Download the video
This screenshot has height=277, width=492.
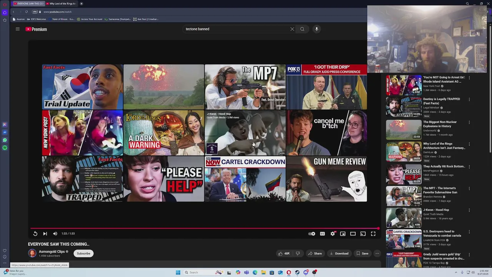[x=339, y=254]
